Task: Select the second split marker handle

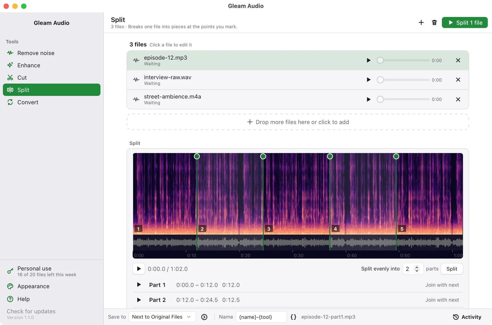Action: tap(263, 156)
